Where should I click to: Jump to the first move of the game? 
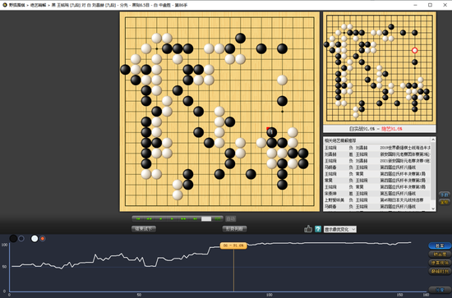pyautogui.click(x=138, y=219)
